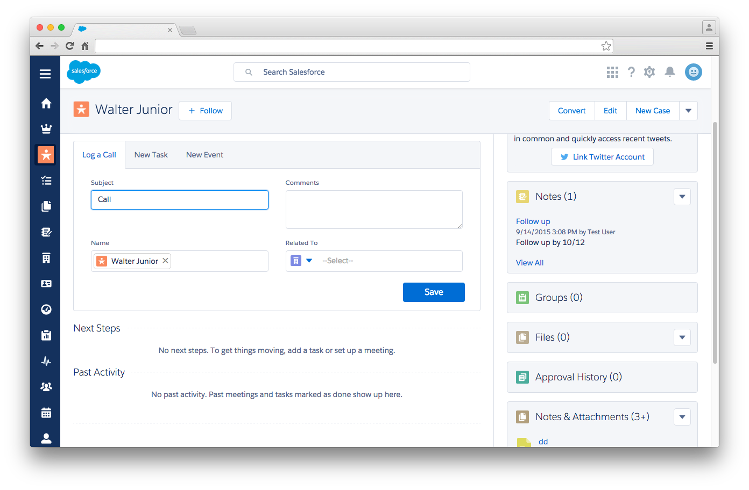Open the Calendar icon in the sidebar

click(46, 413)
